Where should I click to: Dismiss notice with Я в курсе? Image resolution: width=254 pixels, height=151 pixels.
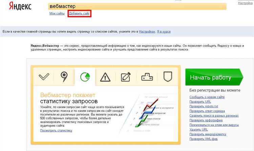pos(164,32)
